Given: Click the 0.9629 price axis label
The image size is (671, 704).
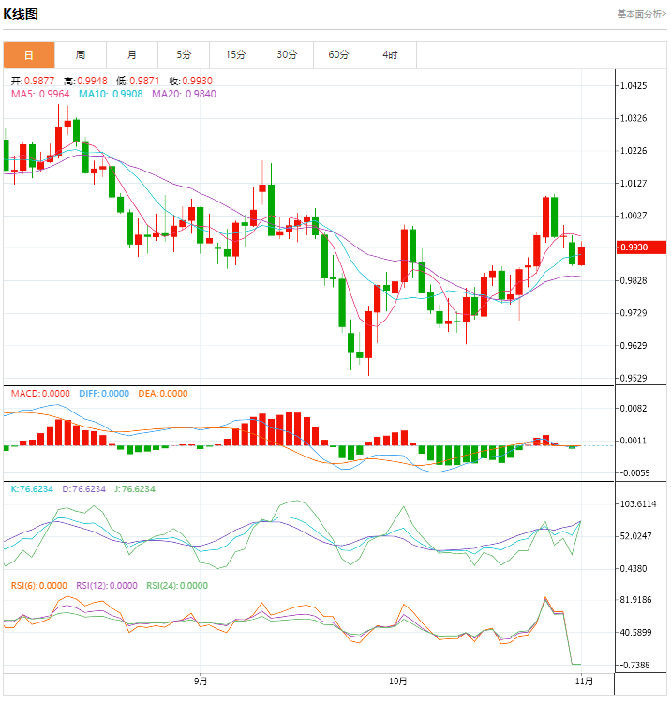Looking at the screenshot, I should (x=634, y=346).
